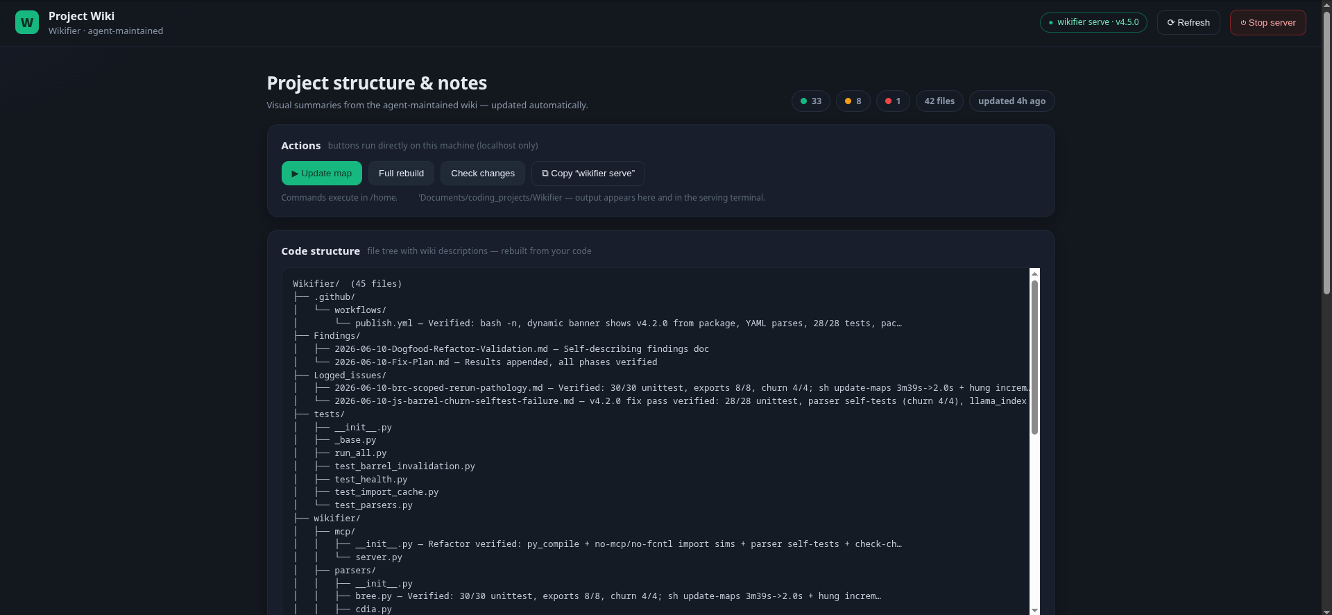Select _base.py in tests
Screen dimensions: 1332x615
(355, 440)
